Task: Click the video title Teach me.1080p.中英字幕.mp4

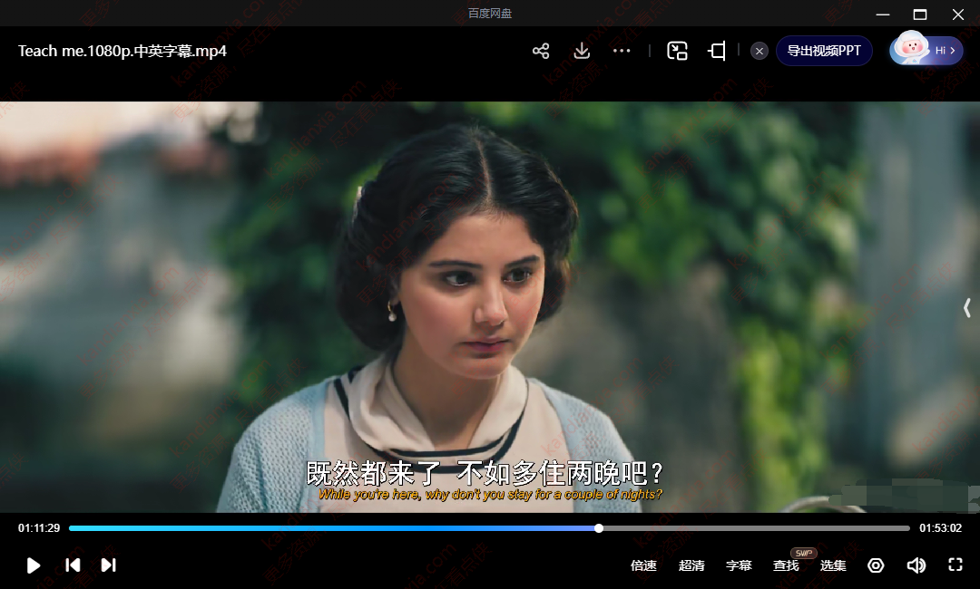Action: point(122,51)
